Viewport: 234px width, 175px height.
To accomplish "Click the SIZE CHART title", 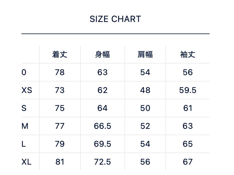I will (x=115, y=19).
